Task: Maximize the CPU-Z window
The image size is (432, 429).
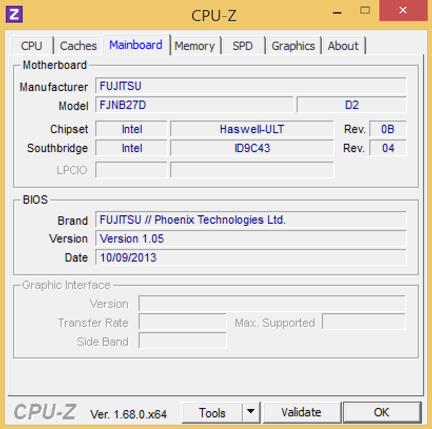Action: pyautogui.click(x=365, y=11)
